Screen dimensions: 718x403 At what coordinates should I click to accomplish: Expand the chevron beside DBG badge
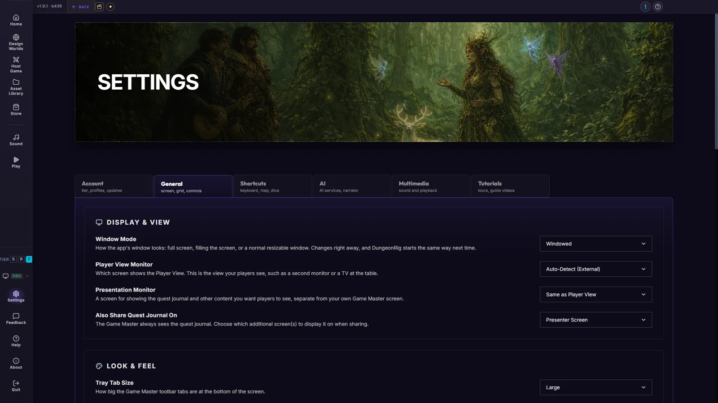27,276
